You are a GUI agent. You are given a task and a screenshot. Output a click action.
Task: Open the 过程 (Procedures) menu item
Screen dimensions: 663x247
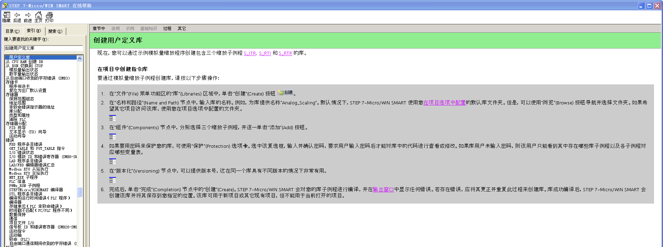click(167, 29)
